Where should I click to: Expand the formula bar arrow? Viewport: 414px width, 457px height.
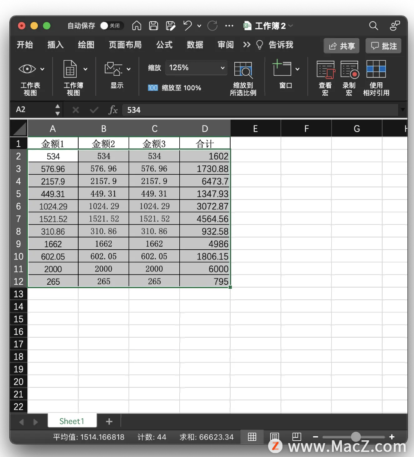coord(403,110)
